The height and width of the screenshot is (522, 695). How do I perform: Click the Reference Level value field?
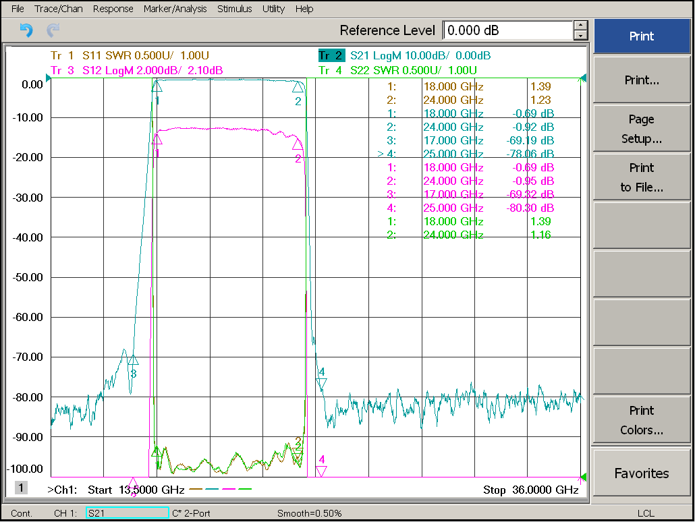(x=508, y=30)
